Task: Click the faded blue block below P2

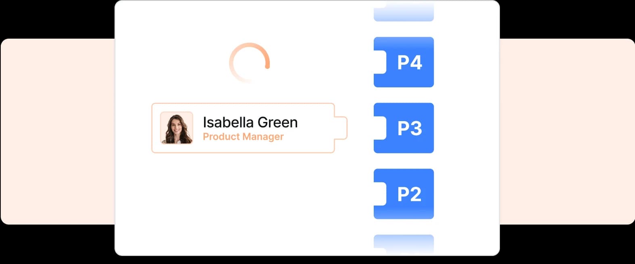Action: tap(404, 243)
